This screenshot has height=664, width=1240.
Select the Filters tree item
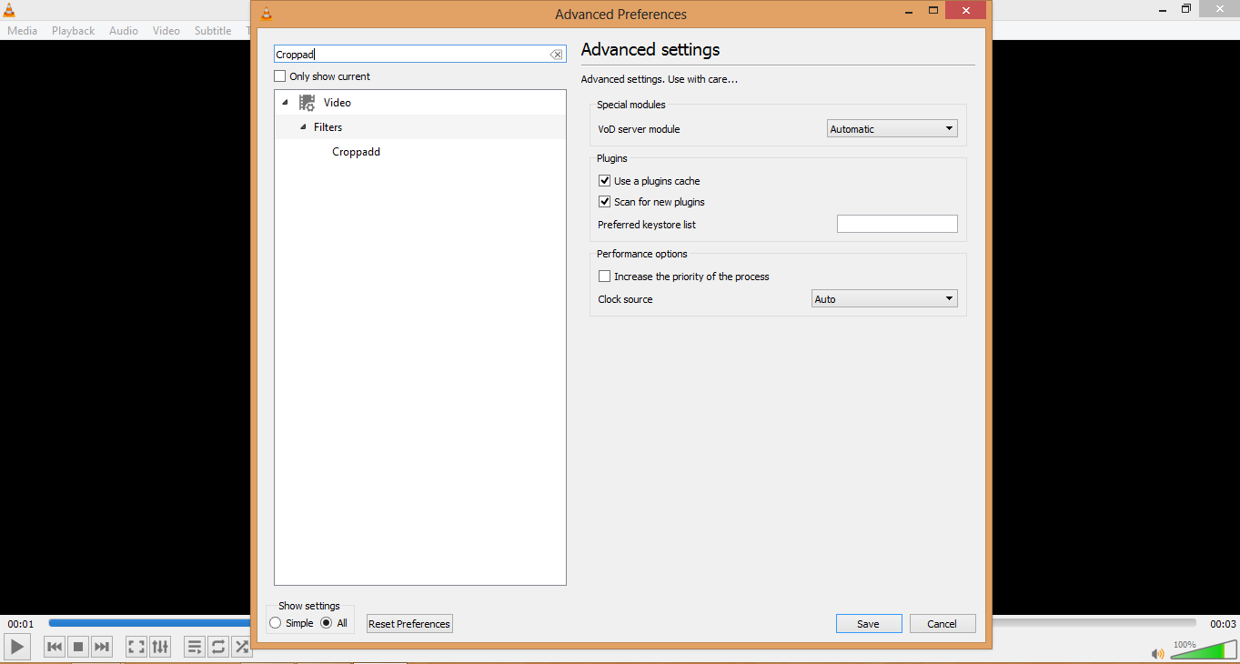328,127
